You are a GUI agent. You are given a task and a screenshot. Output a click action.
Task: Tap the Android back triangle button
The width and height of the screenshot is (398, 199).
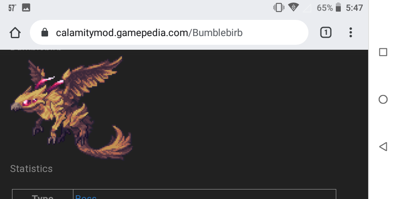383,146
